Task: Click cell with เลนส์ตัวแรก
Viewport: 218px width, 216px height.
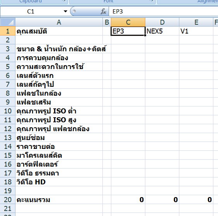Action: [59, 76]
